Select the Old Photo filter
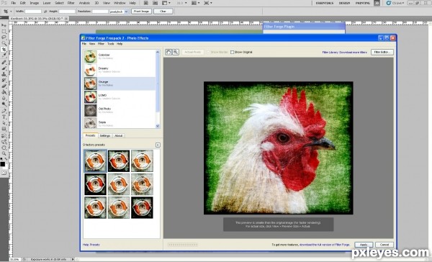The height and width of the screenshot is (262, 432). pos(120,110)
